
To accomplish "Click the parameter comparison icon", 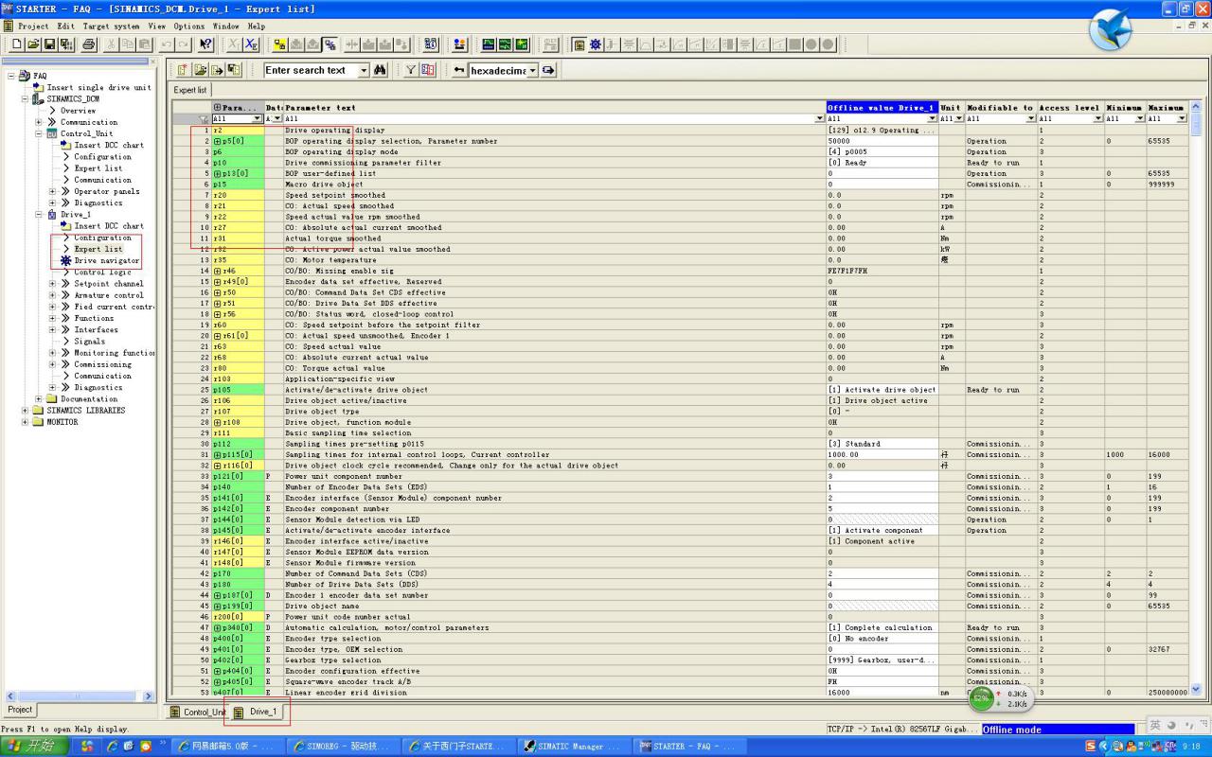I will pos(428,70).
